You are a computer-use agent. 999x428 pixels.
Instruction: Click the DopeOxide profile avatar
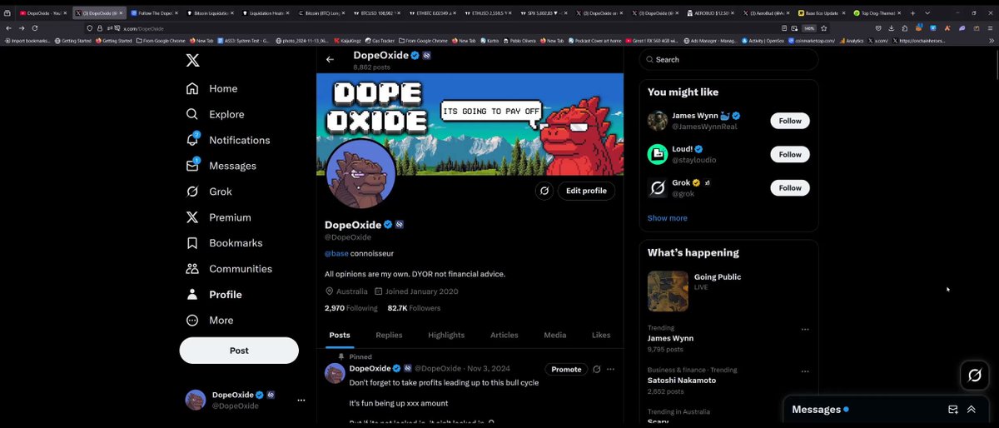click(x=360, y=174)
